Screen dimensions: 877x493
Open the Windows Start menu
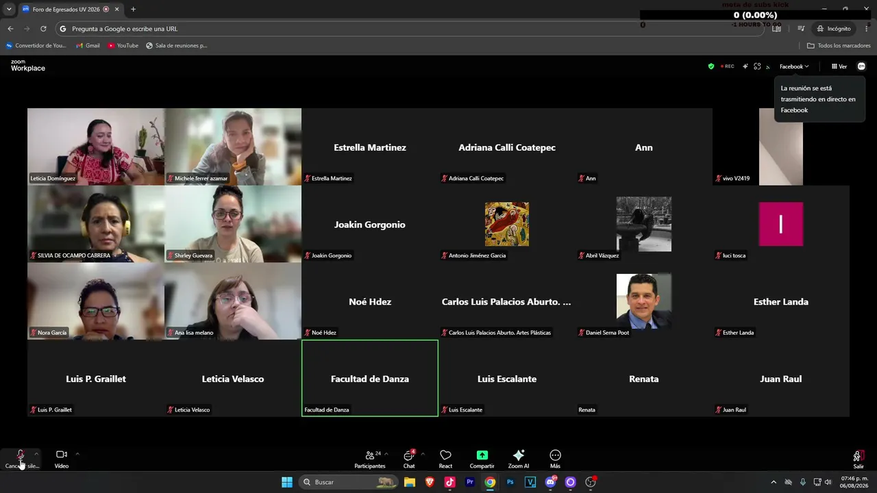click(287, 482)
